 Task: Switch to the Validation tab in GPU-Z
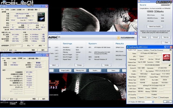click(146, 50)
